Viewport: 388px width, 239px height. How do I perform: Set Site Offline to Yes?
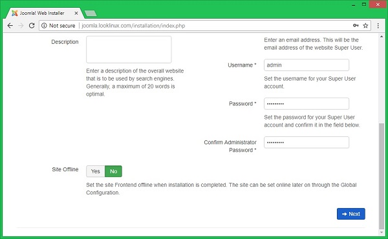(96, 171)
